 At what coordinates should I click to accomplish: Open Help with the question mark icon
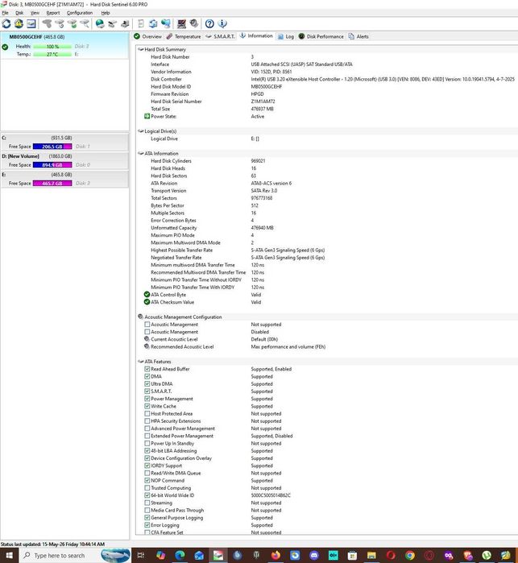click(209, 23)
